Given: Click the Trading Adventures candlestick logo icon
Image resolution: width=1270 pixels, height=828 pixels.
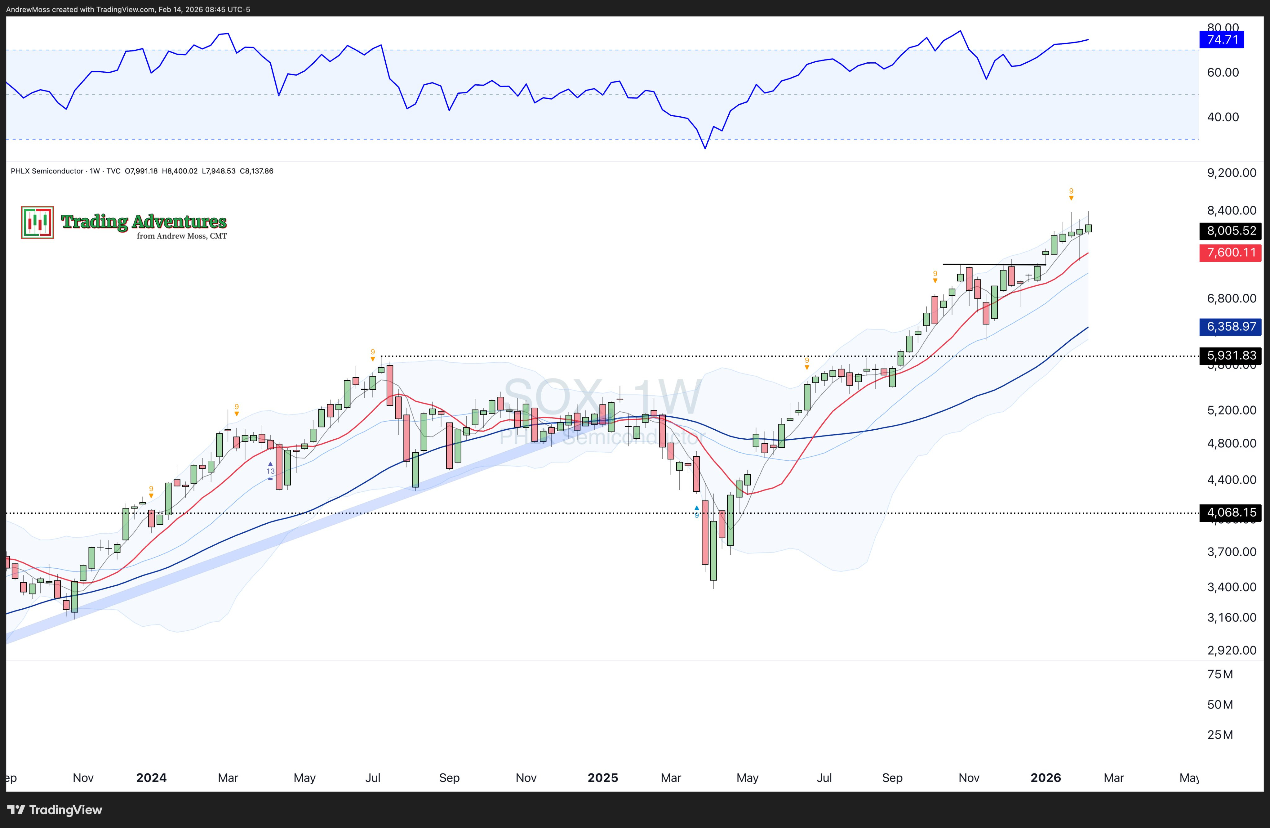Looking at the screenshot, I should pyautogui.click(x=37, y=222).
